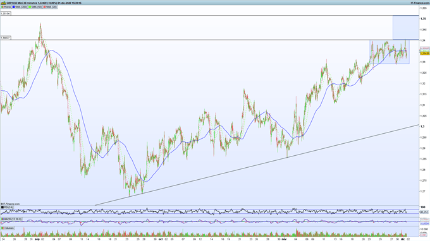Click the upper blue rectangle drawing

click(x=405, y=28)
